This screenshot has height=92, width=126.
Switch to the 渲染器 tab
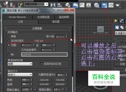point(56,22)
